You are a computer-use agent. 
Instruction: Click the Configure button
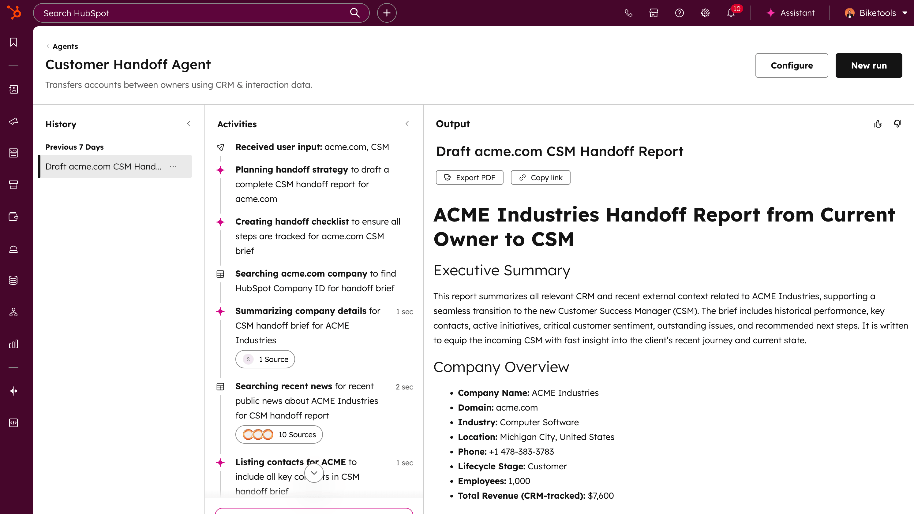point(792,65)
